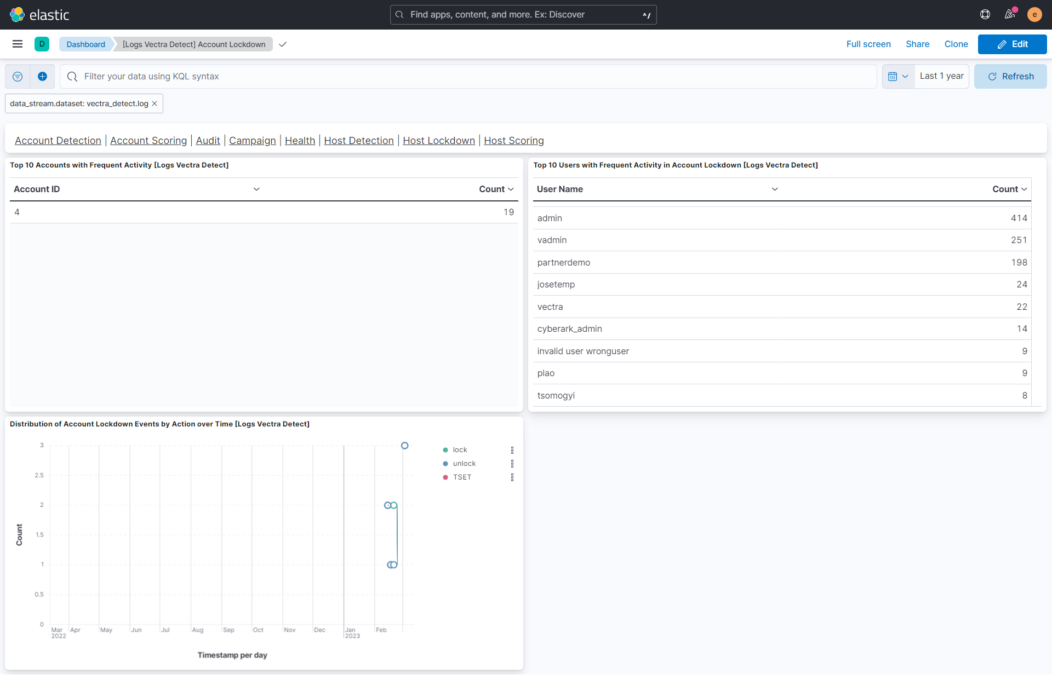This screenshot has width=1052, height=675.
Task: Remove the data_stream.dataset filter pill
Action: [155, 103]
